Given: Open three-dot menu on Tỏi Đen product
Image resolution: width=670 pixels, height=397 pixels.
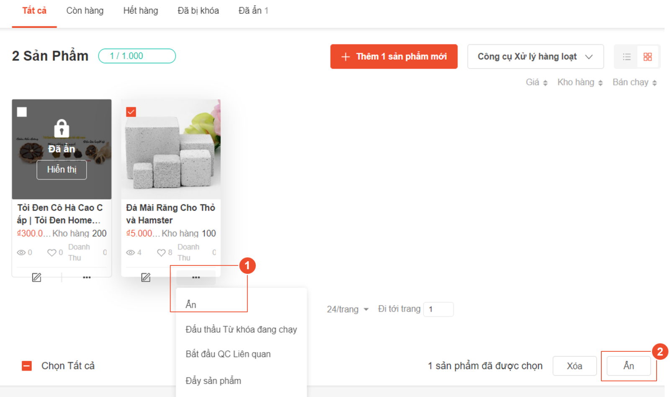Looking at the screenshot, I should click(87, 277).
